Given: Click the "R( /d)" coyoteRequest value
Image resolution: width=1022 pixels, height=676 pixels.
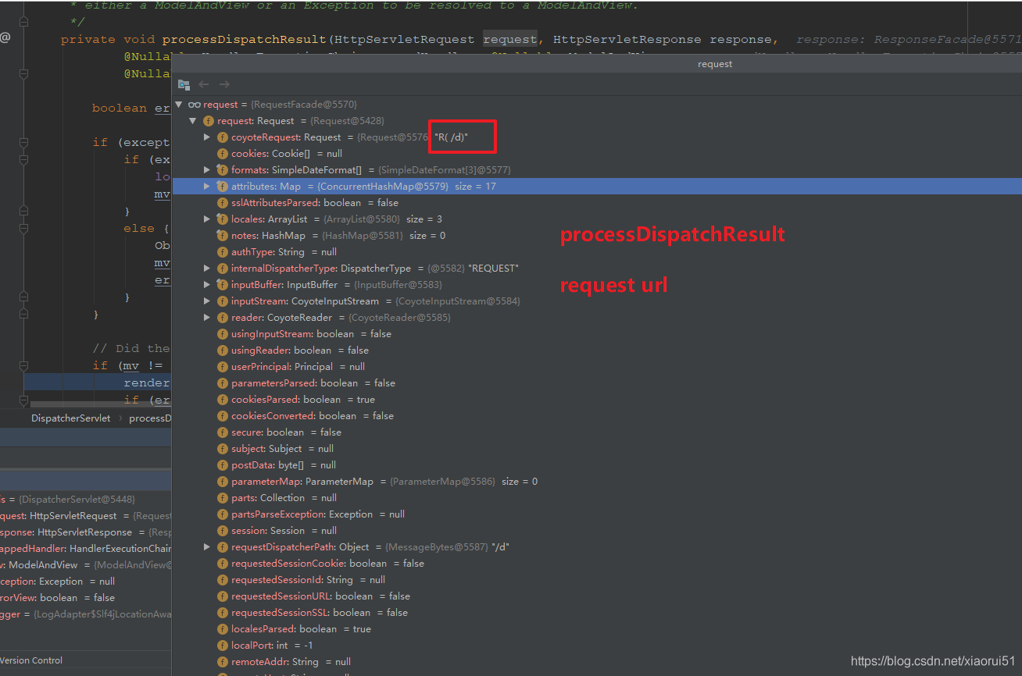Looking at the screenshot, I should click(451, 137).
